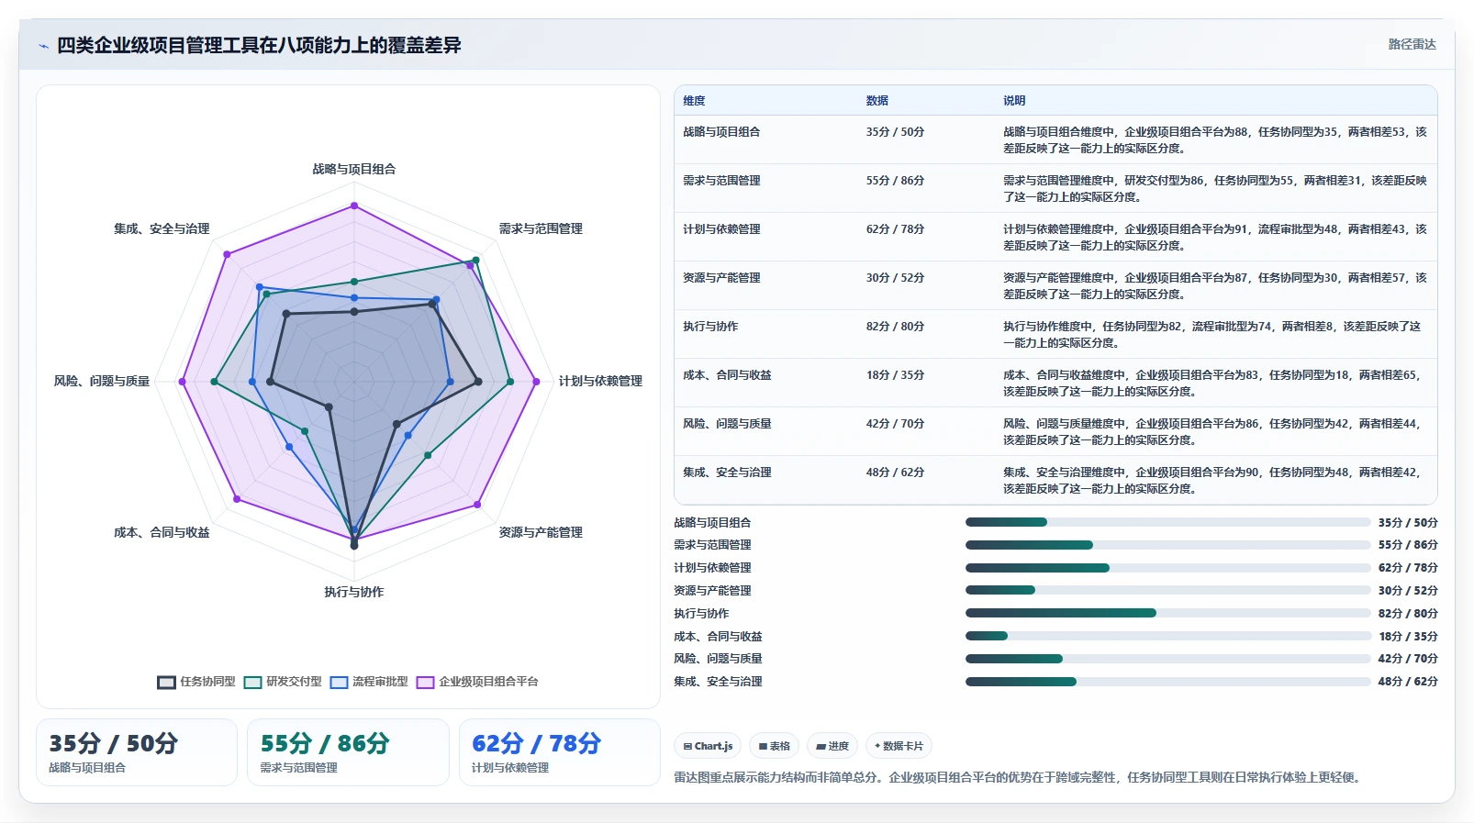Click the 表格 tag chip
Viewport: 1474px width, 823px height.
pos(775,746)
